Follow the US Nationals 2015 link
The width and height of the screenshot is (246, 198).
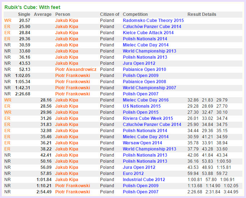click(142, 106)
